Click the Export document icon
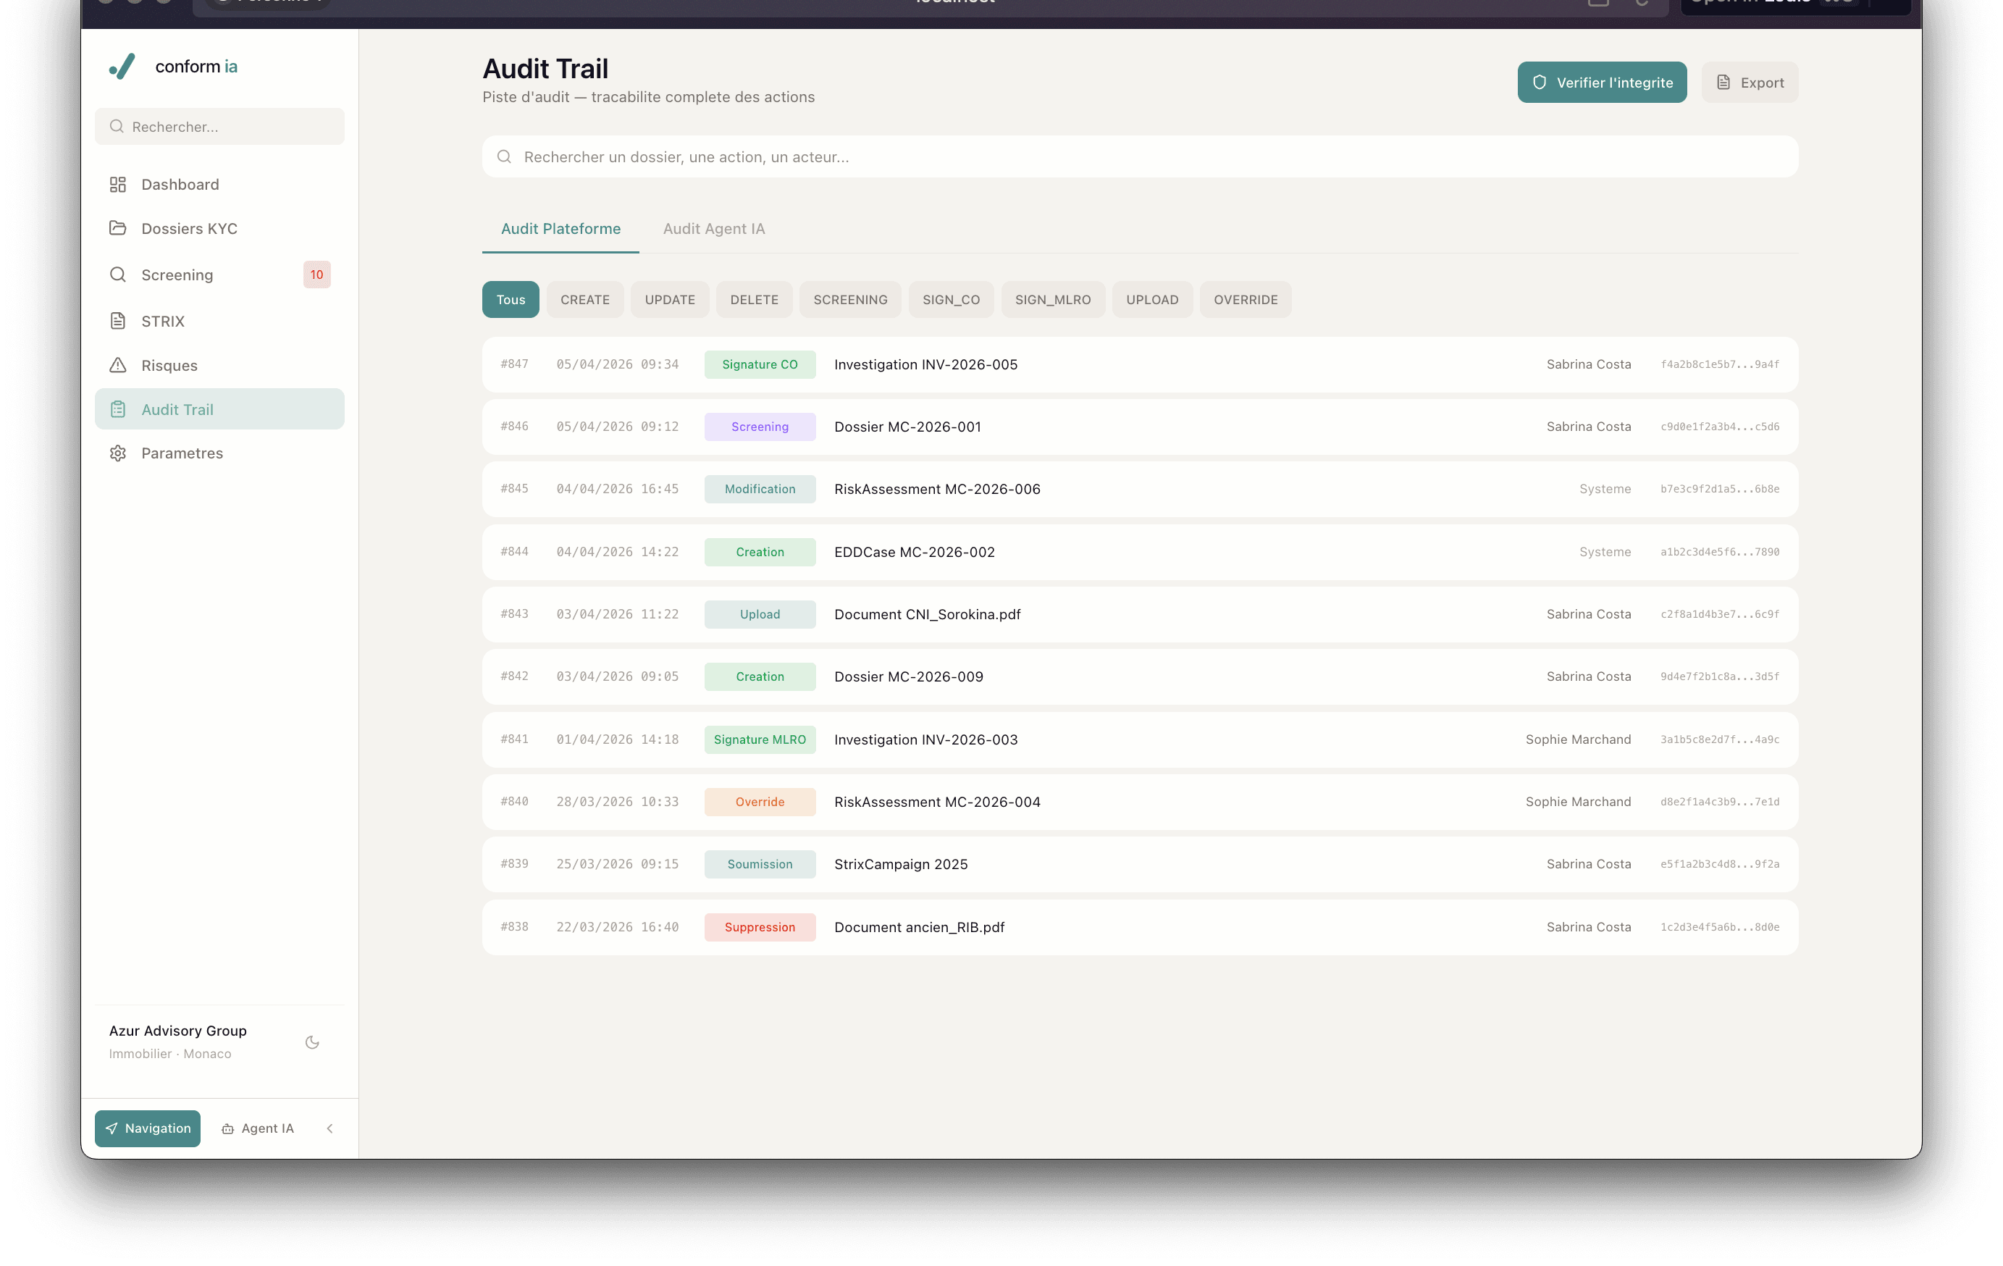 [1723, 82]
